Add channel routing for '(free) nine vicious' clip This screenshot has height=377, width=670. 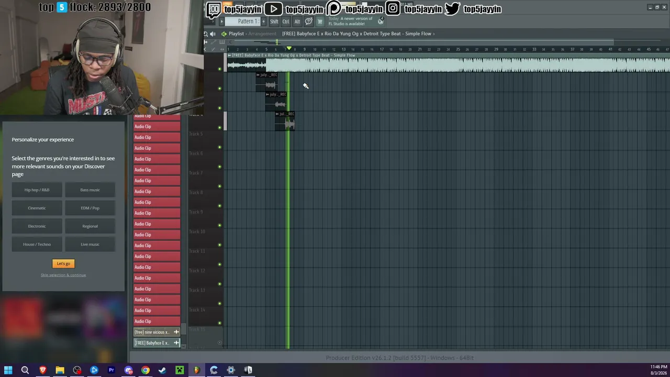[x=176, y=332]
